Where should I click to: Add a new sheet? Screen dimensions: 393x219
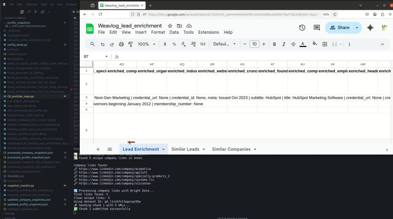(98, 149)
